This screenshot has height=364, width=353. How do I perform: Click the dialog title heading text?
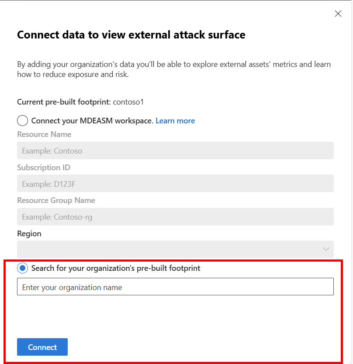pyautogui.click(x=131, y=35)
